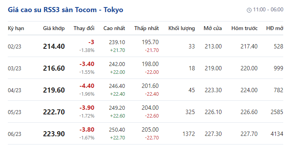Viewport: 293px width, 157px height.
Task: Click the clock icon beside 11:00 - 06:00
Action: coord(249,10)
